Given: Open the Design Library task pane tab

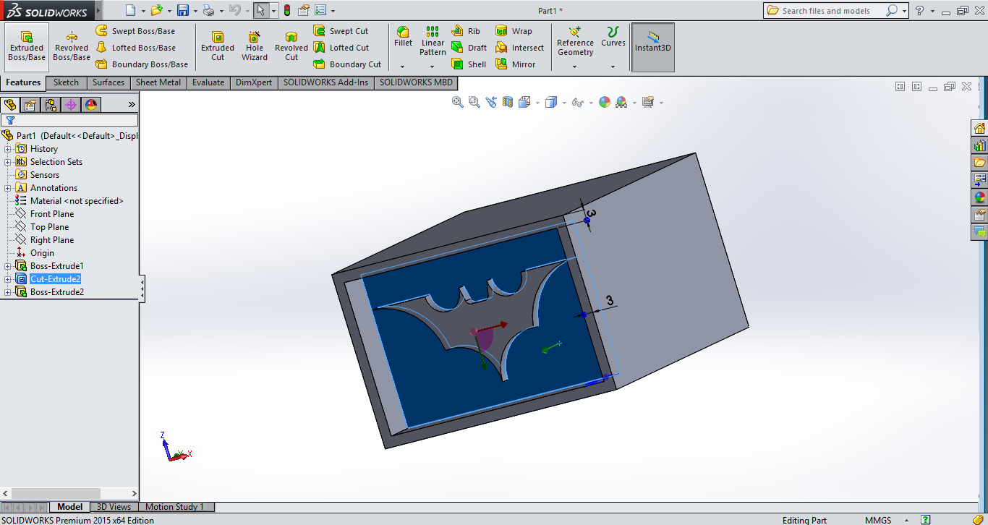Looking at the screenshot, I should [979, 145].
